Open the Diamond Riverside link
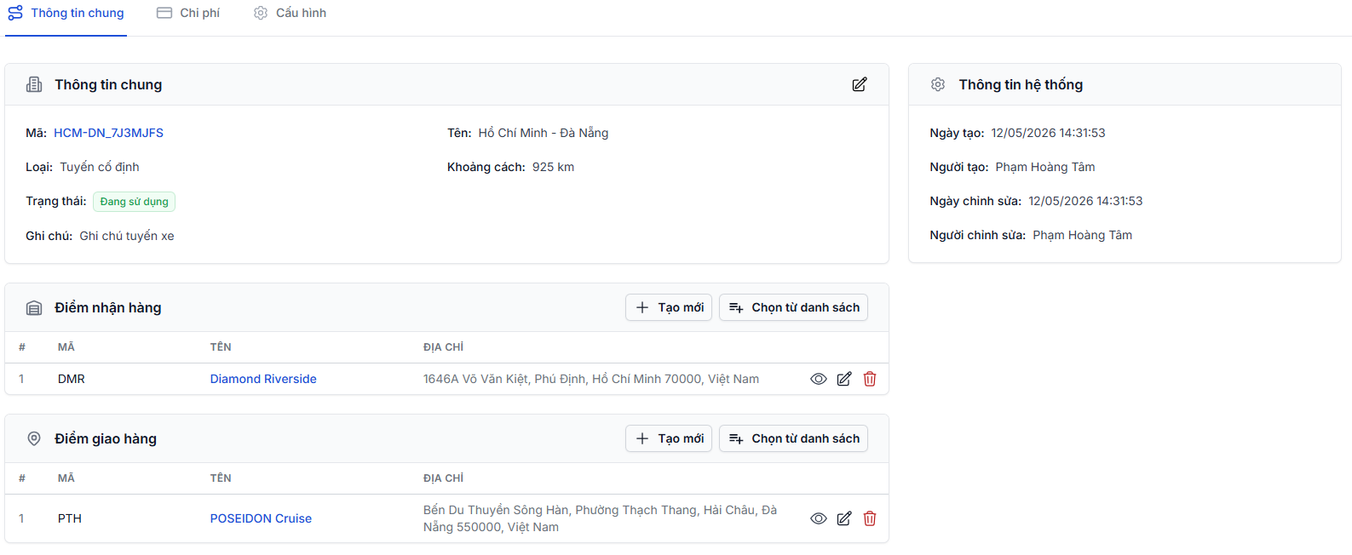1352x555 pixels. pos(263,379)
